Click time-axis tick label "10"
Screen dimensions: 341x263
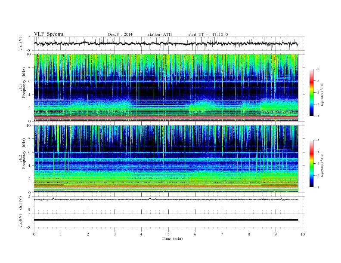point(303,234)
